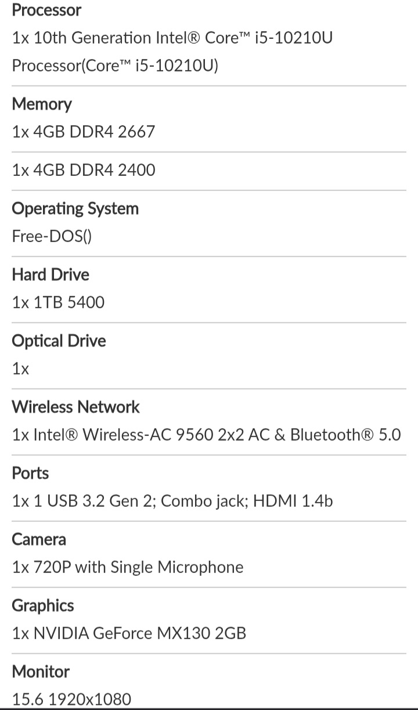Click the Memory section heading

pos(42,104)
